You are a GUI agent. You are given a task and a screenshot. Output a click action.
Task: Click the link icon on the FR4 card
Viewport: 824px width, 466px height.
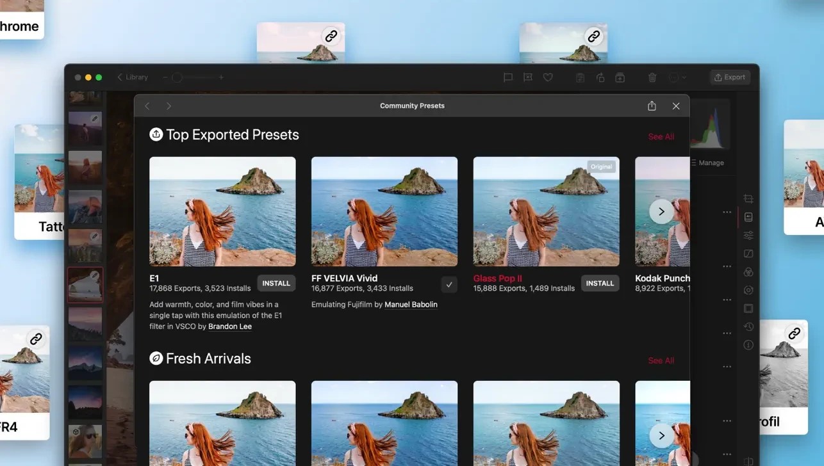click(36, 339)
